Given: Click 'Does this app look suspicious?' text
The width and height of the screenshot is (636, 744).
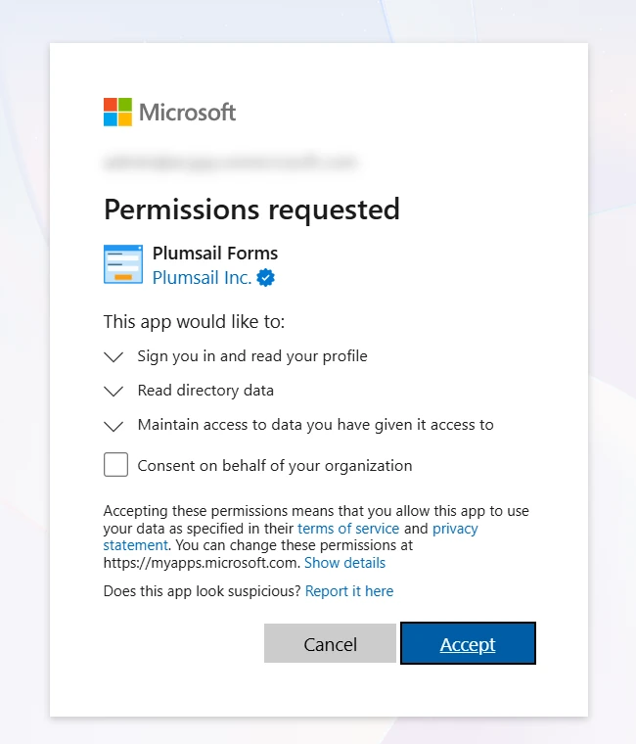Looking at the screenshot, I should (x=202, y=591).
